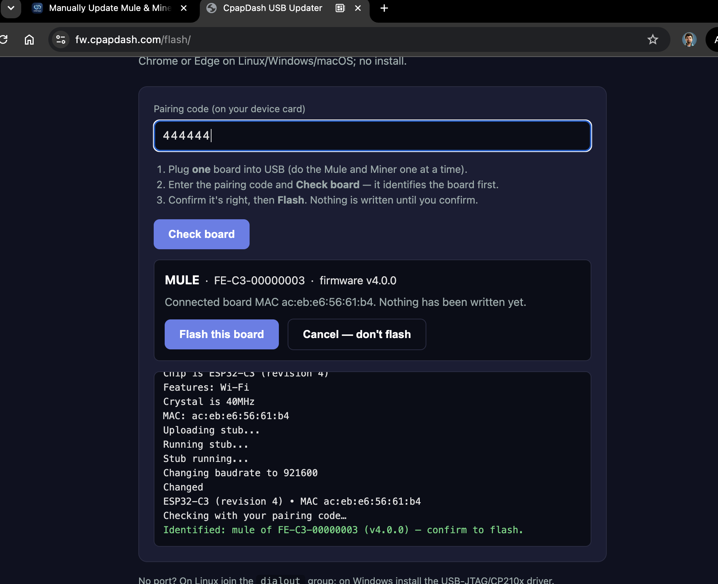
Task: Click Flash this board
Action: tap(222, 334)
